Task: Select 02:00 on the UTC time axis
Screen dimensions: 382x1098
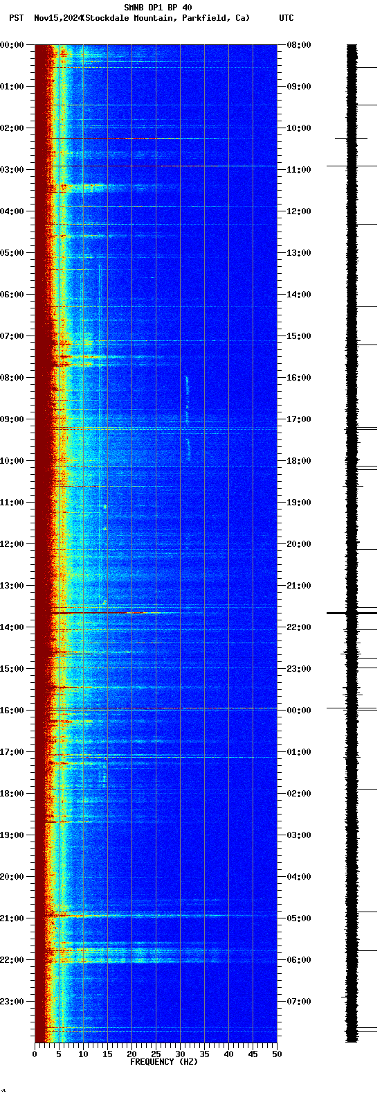Action: [298, 794]
